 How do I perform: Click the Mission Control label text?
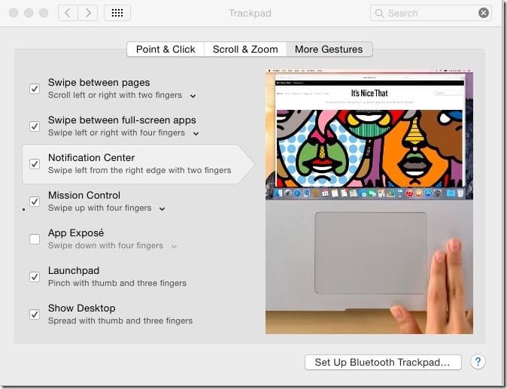click(x=84, y=196)
